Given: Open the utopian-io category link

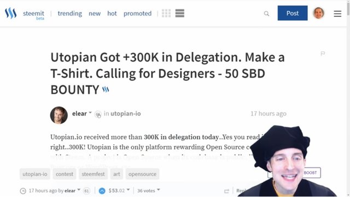Looking at the screenshot, I should (126, 114).
